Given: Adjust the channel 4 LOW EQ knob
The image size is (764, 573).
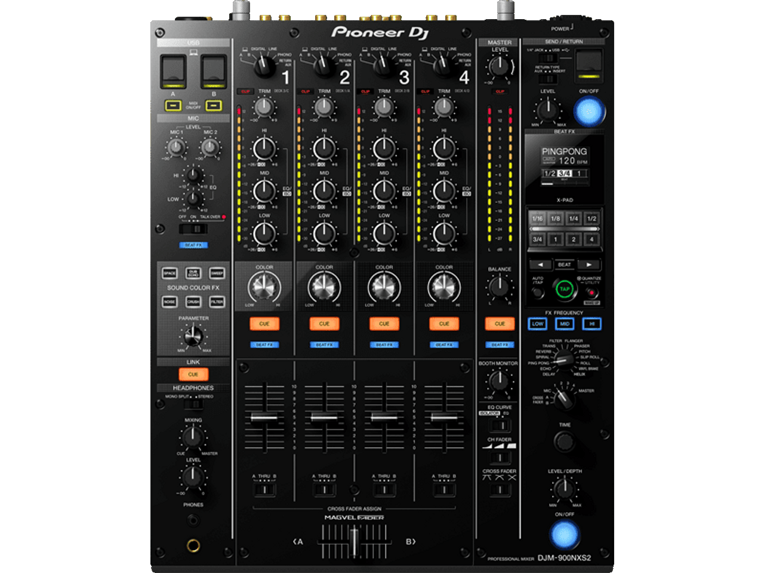Looking at the screenshot, I should click(x=444, y=233).
